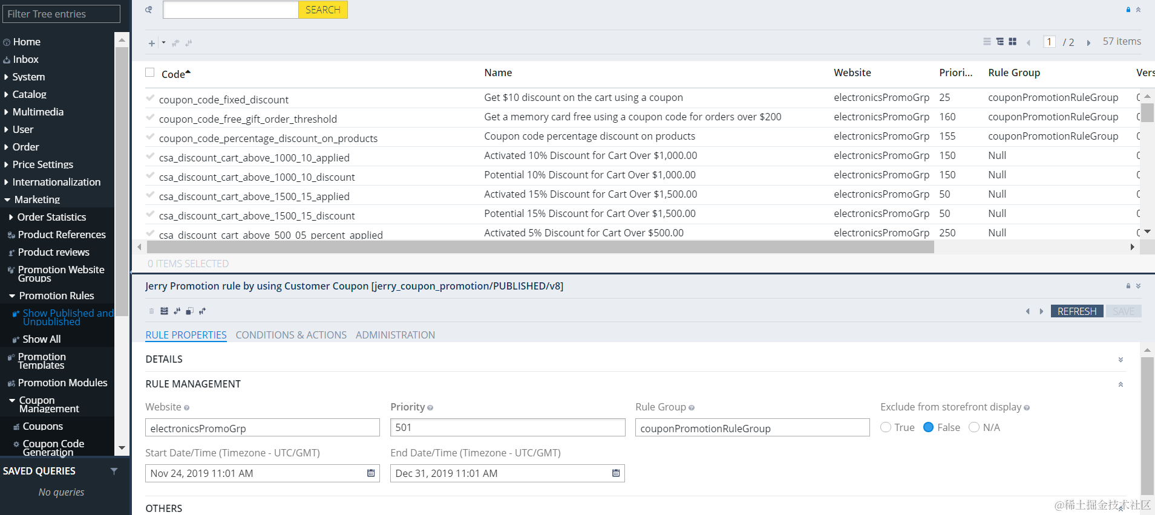Viewport: 1155px width, 515px height.
Task: Open the ADMINISTRATION tab
Action: pos(395,335)
